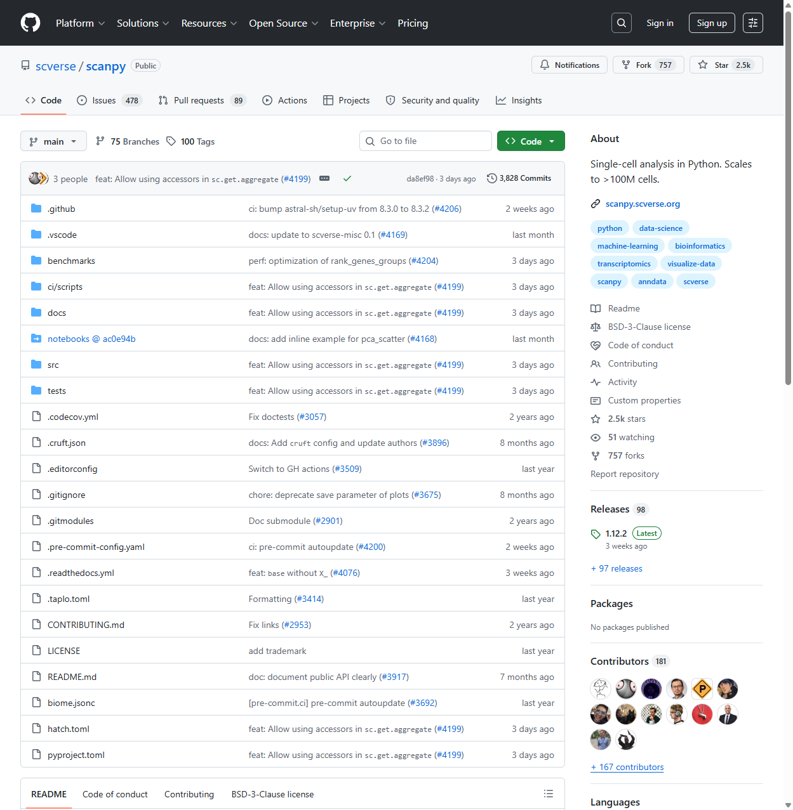Open the scverse organization link
The height and width of the screenshot is (810, 793).
pyautogui.click(x=56, y=66)
